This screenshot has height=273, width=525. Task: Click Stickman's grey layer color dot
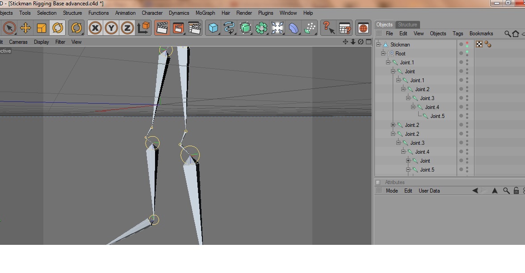click(461, 44)
